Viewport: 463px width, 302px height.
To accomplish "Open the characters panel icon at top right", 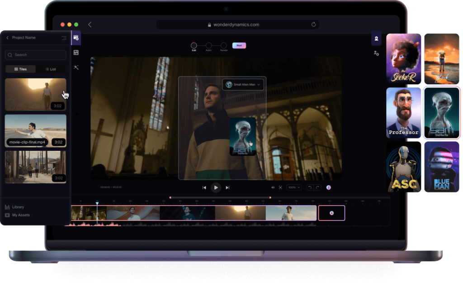I will 376,38.
